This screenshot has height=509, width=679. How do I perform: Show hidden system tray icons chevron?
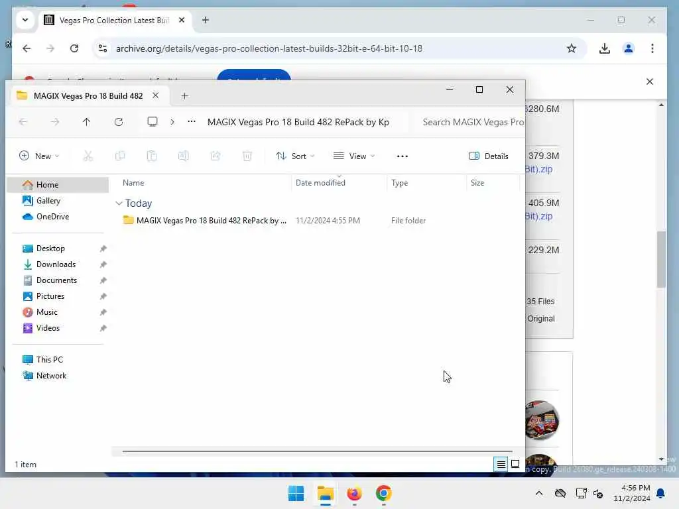(538, 493)
